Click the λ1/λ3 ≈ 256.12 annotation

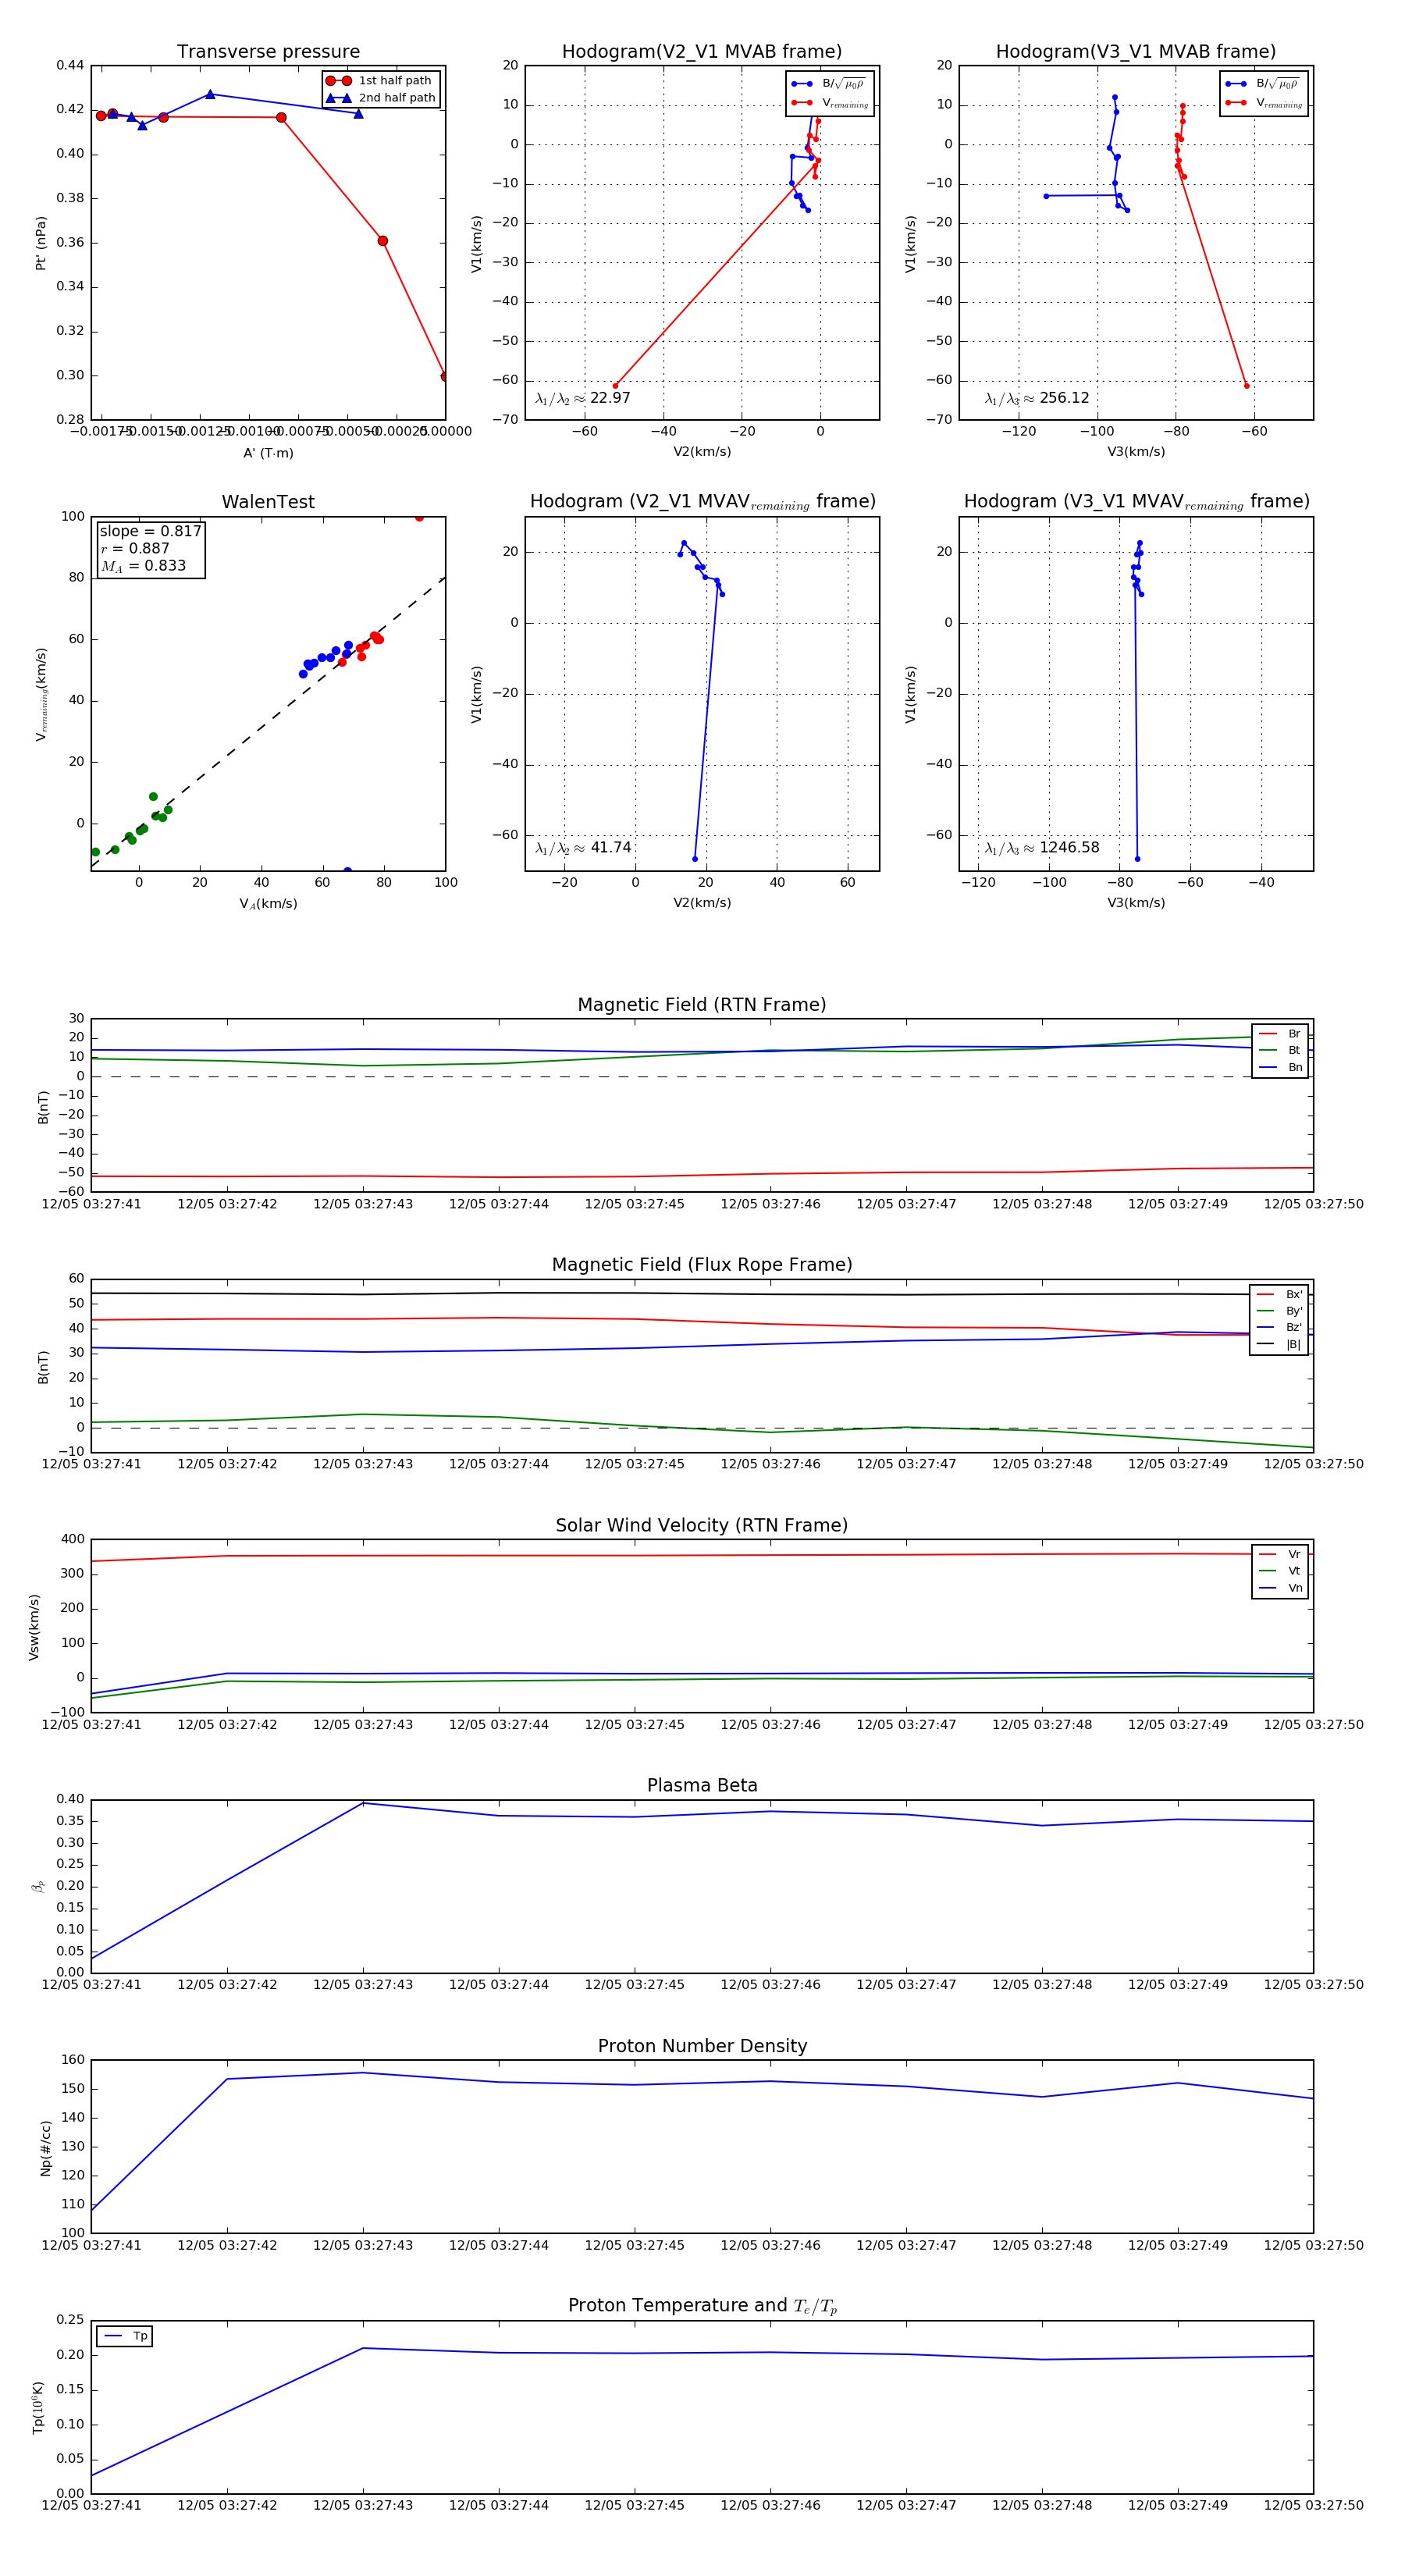point(1037,398)
